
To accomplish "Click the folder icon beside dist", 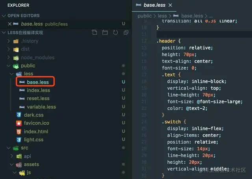I will pos(16,49).
